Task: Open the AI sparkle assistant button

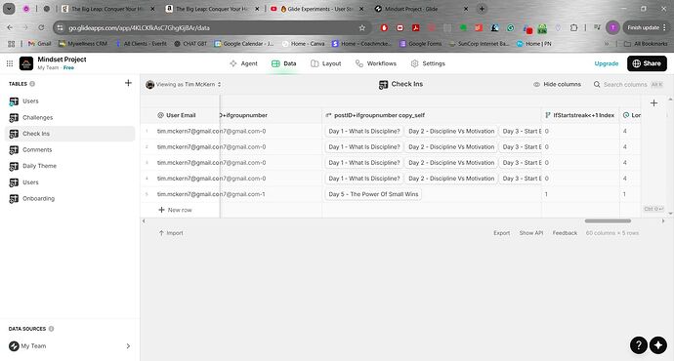Action: click(x=658, y=345)
